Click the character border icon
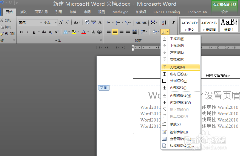This screenshot has height=156, width=240. click(x=100, y=22)
